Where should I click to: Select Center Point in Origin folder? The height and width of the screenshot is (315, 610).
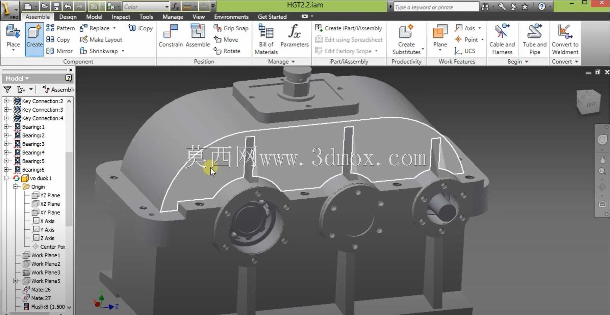pos(49,247)
